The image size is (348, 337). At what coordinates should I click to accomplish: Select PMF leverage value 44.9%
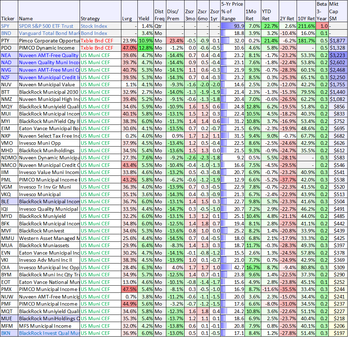point(130,304)
